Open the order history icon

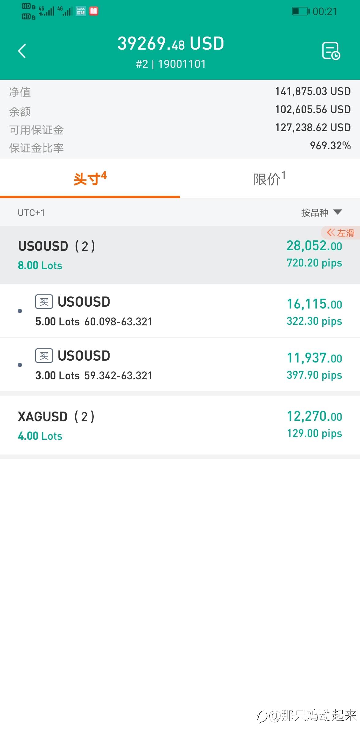(331, 51)
